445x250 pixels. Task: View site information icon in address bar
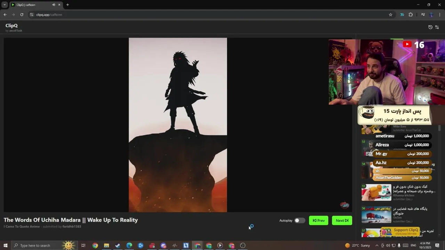tap(32, 15)
